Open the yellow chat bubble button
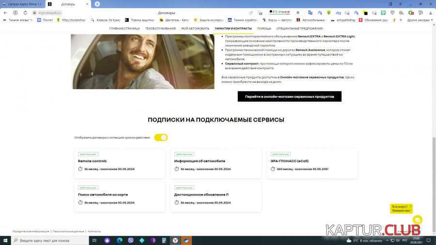Image resolution: width=436 pixels, height=245 pixels. coord(418,220)
